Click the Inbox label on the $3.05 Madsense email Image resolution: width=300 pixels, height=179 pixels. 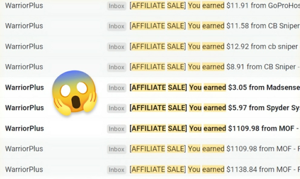coord(117,88)
